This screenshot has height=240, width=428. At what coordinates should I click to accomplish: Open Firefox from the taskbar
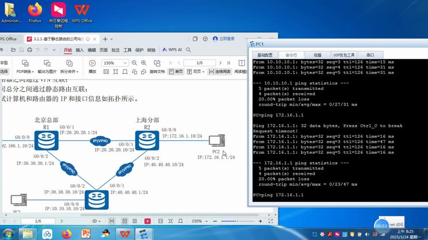(66, 234)
